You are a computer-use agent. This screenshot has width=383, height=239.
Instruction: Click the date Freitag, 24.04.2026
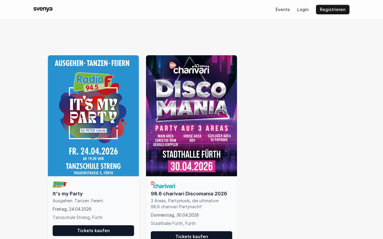tap(72, 209)
